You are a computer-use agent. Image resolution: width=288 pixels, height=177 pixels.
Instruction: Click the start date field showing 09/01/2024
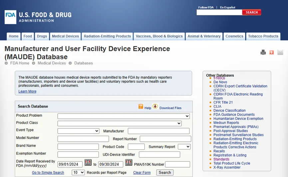pos(70,164)
